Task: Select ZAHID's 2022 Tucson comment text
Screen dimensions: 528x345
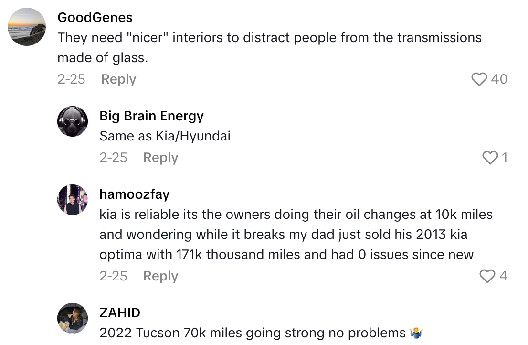Action: [x=253, y=333]
